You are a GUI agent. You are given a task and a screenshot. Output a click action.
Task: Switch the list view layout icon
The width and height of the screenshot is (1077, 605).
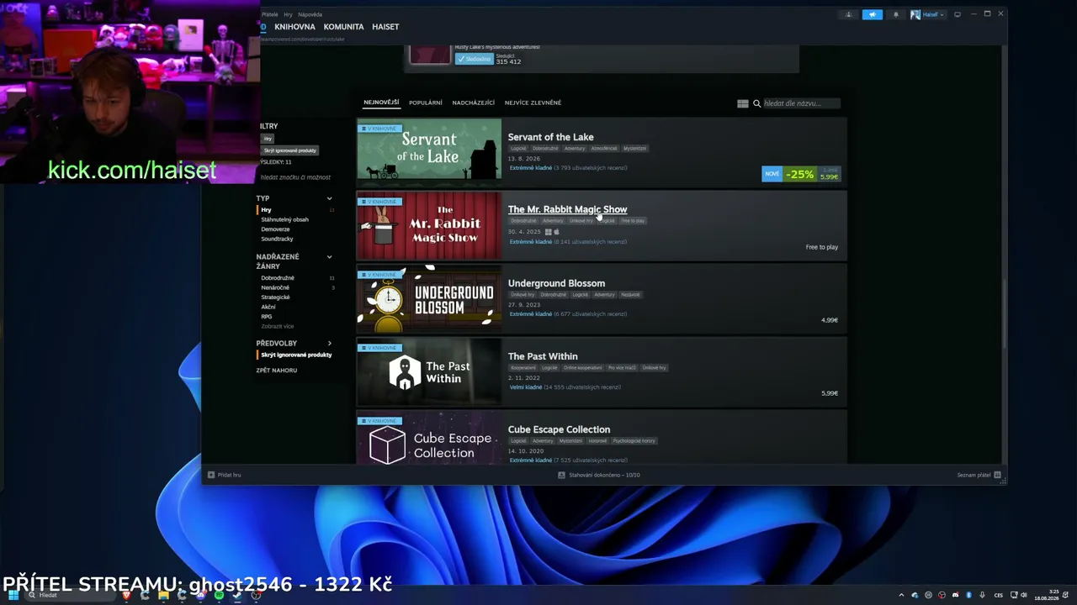[x=743, y=103]
